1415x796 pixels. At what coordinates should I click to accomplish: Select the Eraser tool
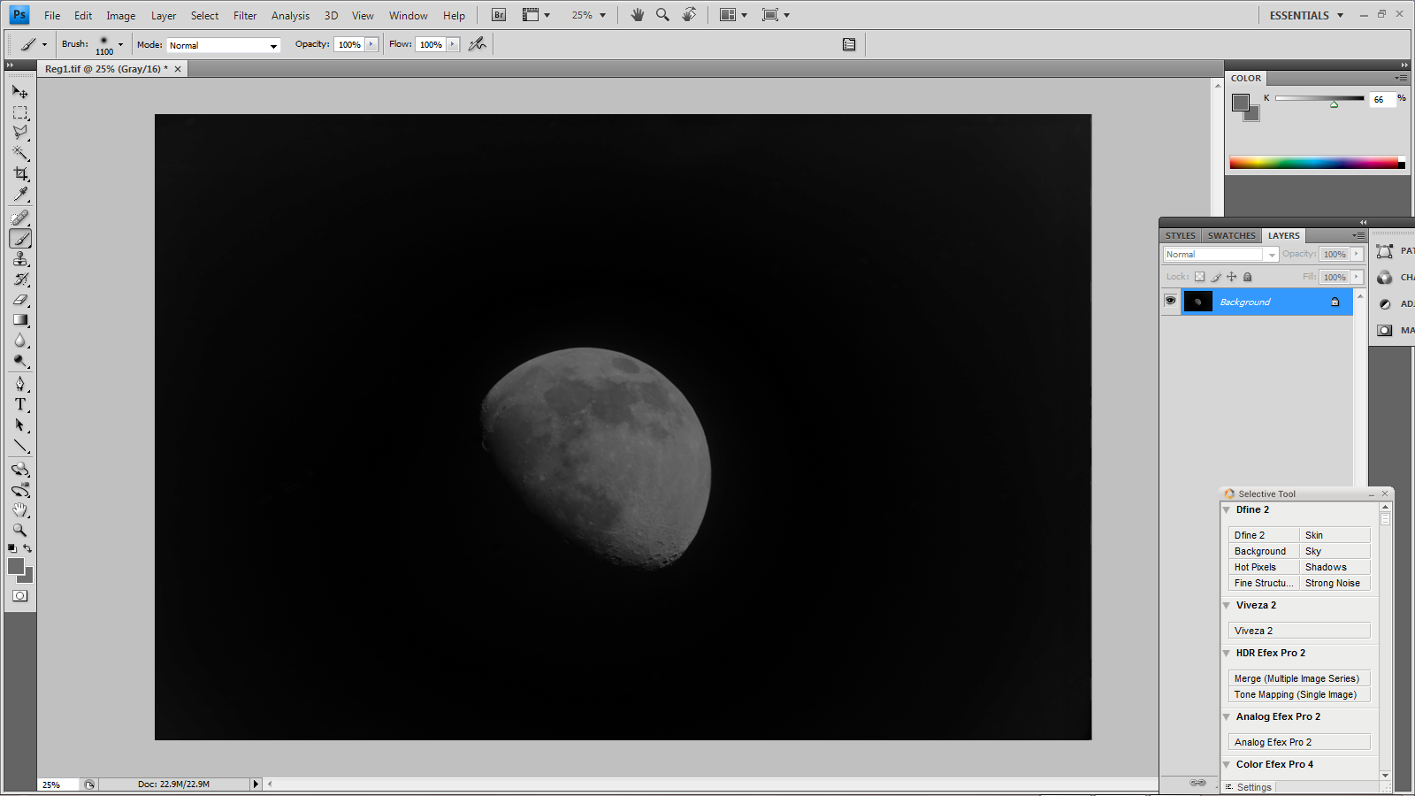point(20,300)
